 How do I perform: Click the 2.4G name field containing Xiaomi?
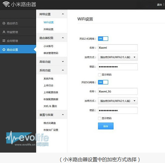pyautogui.click(x=118, y=48)
